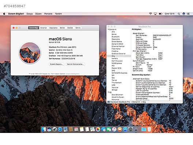
Task: Switch to the Servis tab
Action: pos(78,28)
